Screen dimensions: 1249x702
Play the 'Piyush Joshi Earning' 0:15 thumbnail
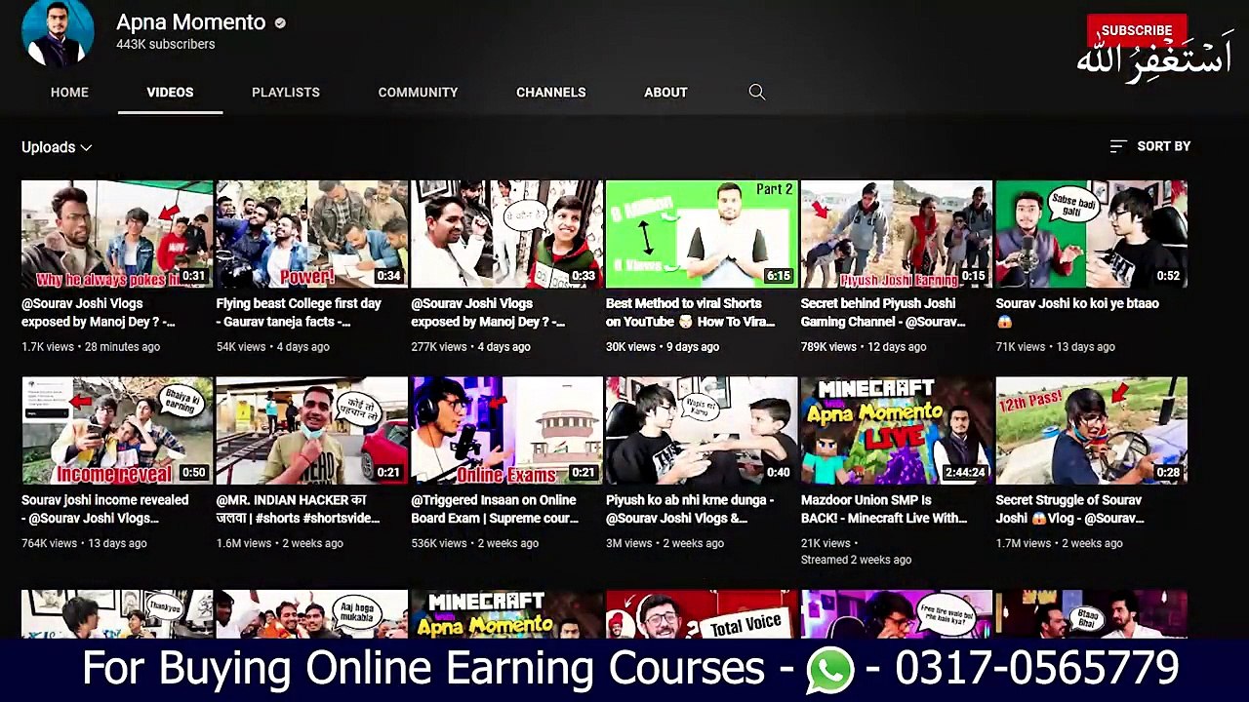tap(897, 234)
